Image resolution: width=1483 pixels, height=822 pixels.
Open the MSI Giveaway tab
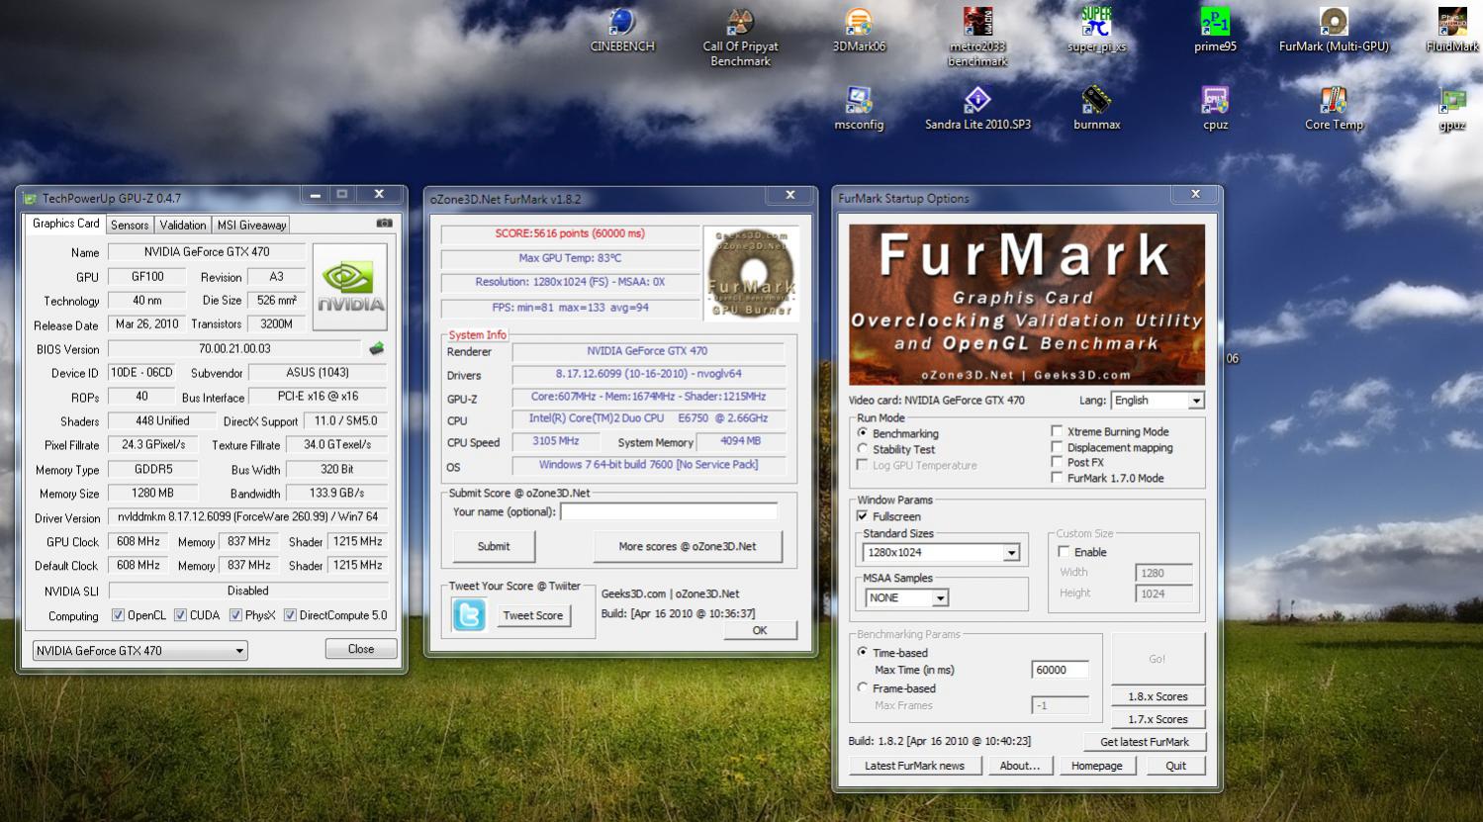(252, 226)
